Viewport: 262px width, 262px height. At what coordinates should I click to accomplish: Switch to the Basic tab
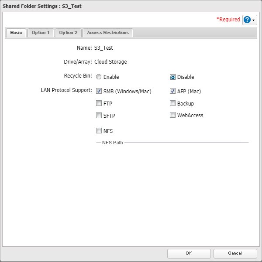[16, 33]
